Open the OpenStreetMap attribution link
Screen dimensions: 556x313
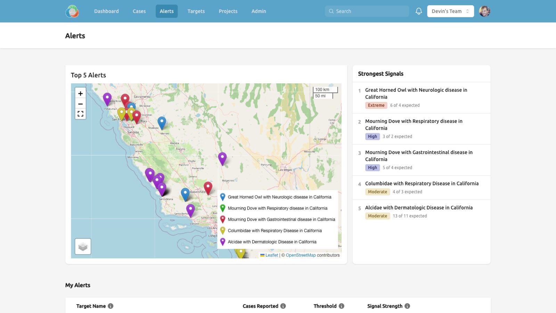pyautogui.click(x=301, y=255)
